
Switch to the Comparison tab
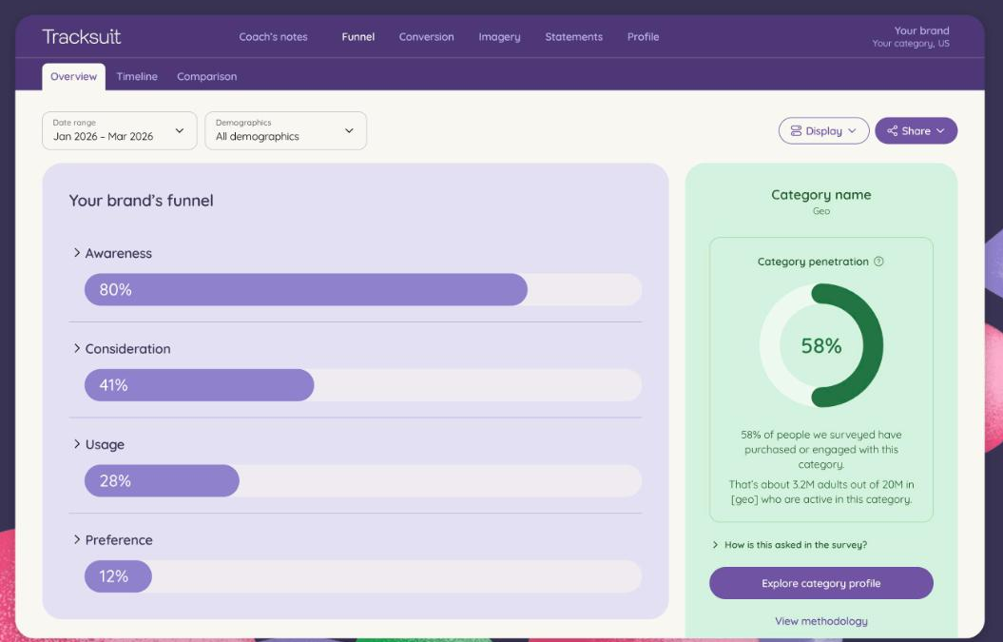(x=206, y=76)
